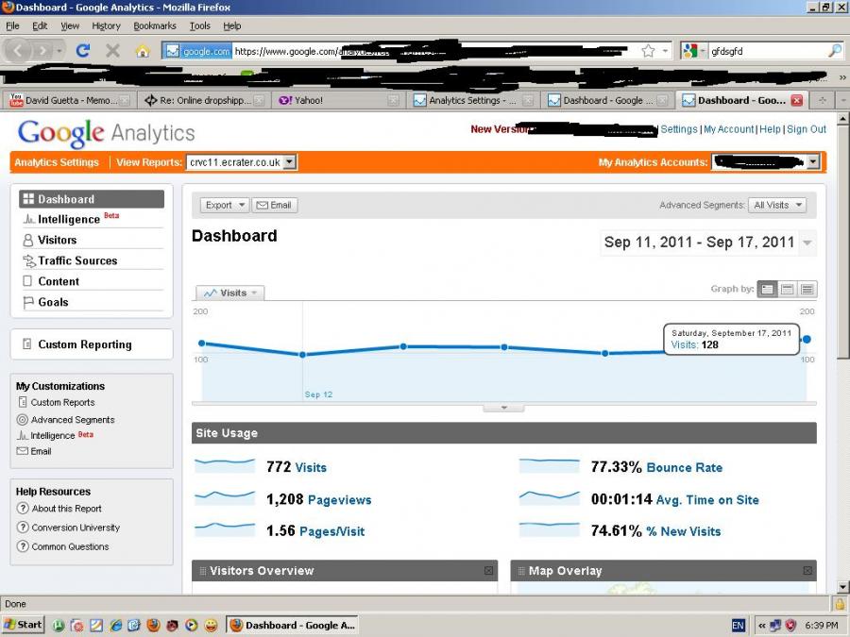This screenshot has width=850, height=637.
Task: Select the week graph-by icon
Action: [787, 290]
